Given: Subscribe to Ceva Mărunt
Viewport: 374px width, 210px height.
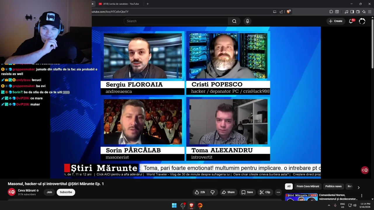Looking at the screenshot, I should 66,192.
